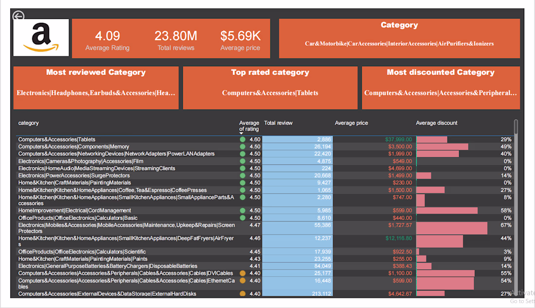535x308 pixels.
Task: Select row Computers&Accessories|Tablets
Action: click(x=265, y=139)
